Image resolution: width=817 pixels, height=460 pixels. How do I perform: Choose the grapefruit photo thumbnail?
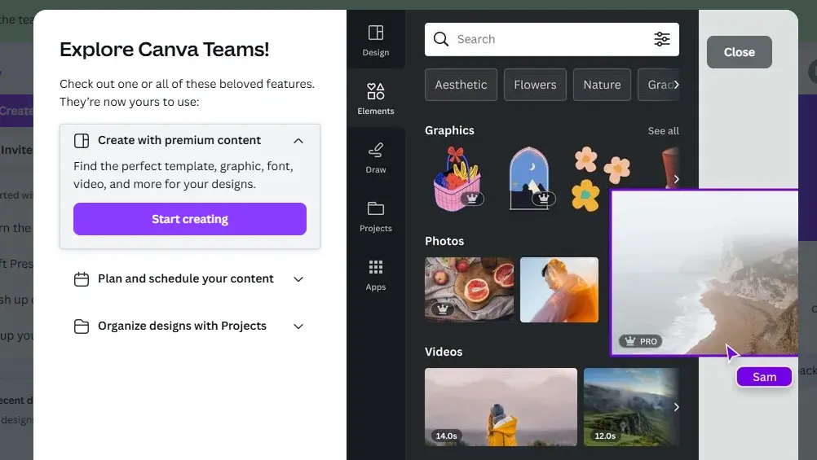pyautogui.click(x=469, y=290)
